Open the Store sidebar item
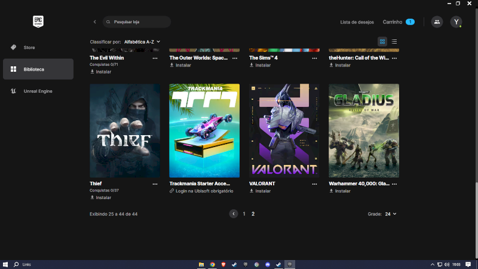 click(x=29, y=47)
